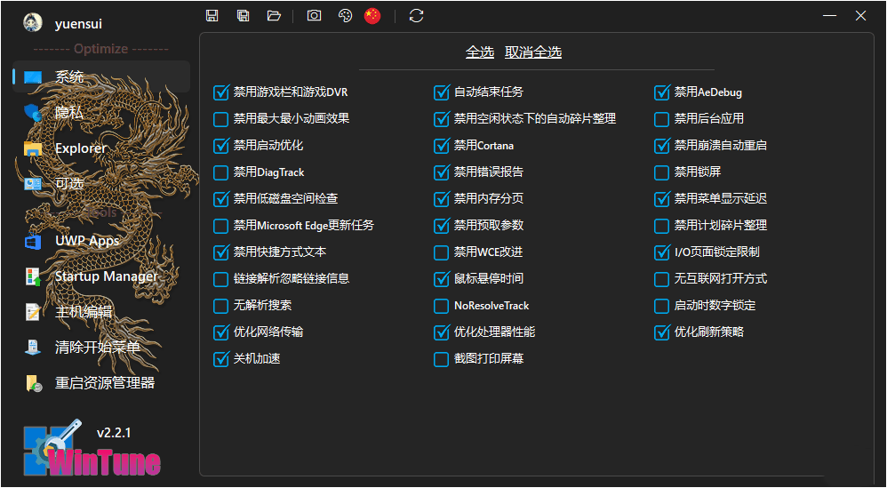This screenshot has width=887, height=488.
Task: Click the 取消全选 link
Action: (533, 52)
